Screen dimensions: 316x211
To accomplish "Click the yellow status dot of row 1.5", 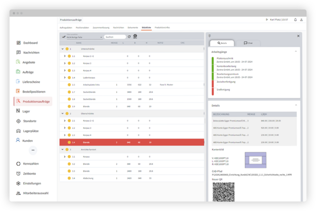I will [x=69, y=85].
